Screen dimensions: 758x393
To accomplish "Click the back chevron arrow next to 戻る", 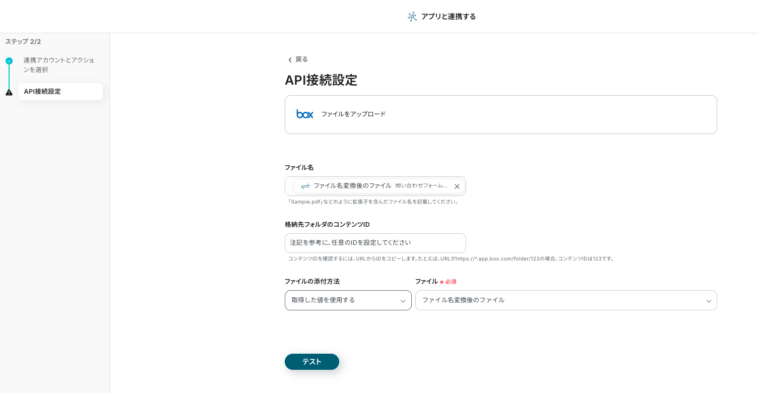I will 290,60.
